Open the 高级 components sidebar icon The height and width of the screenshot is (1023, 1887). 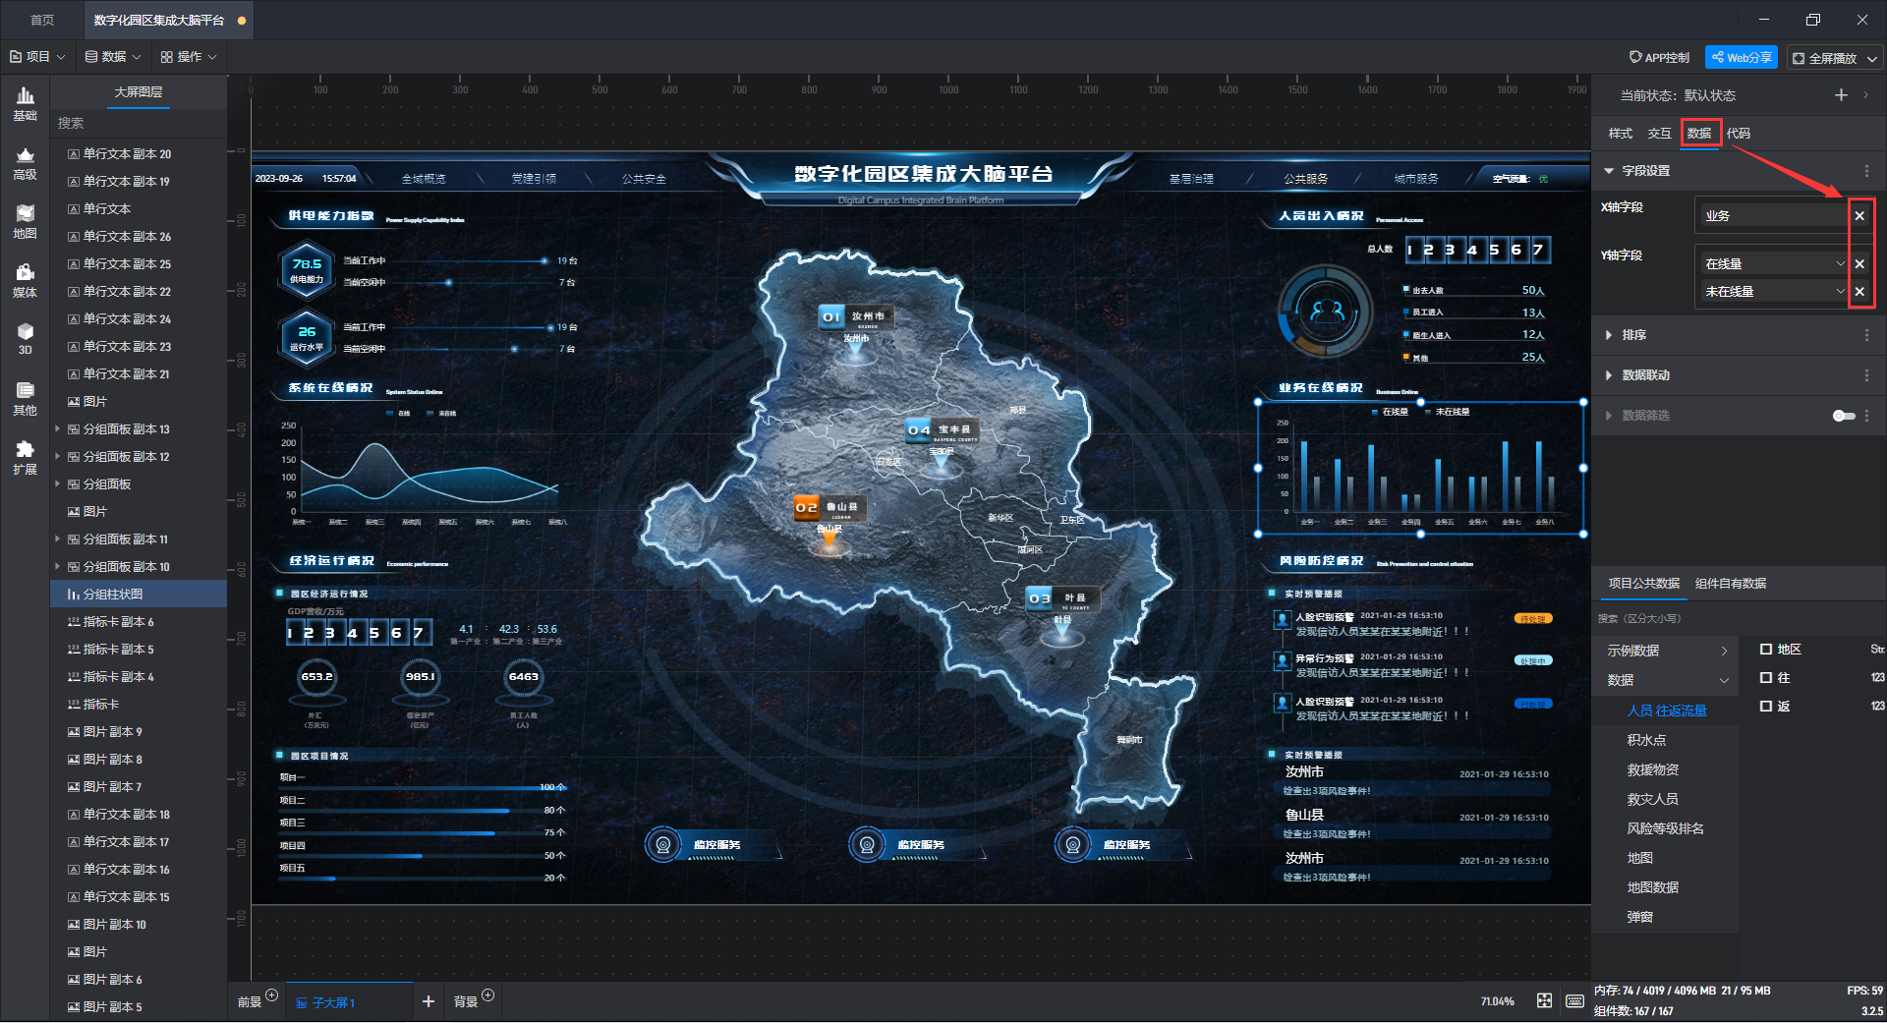[x=25, y=163]
